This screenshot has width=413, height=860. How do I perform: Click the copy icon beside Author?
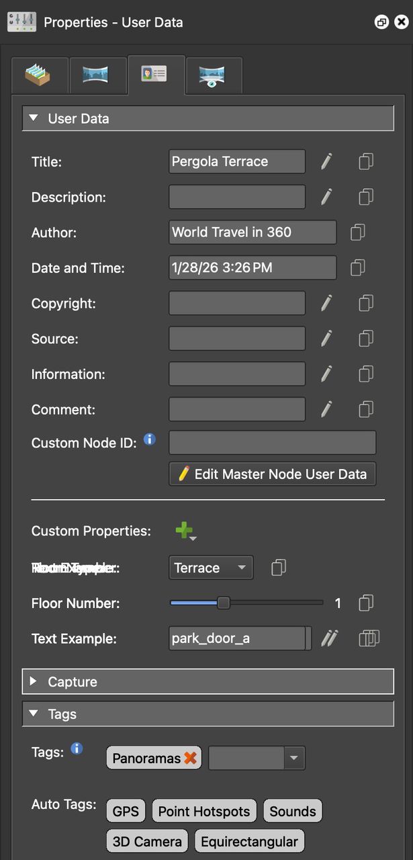358,232
